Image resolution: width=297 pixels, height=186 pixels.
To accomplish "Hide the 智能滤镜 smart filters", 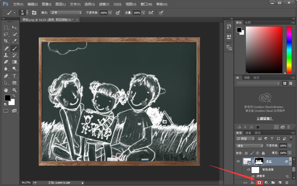I will 249,169.
